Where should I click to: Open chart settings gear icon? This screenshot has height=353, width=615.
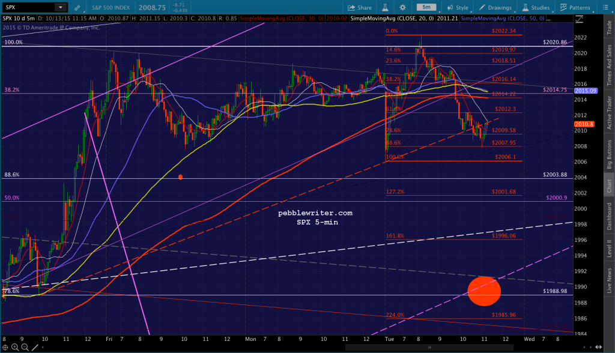(402, 7)
